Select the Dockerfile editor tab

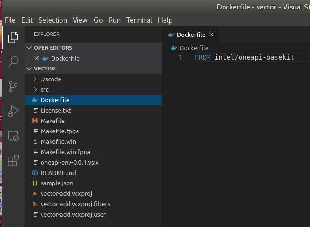[191, 35]
